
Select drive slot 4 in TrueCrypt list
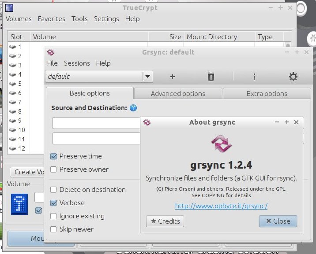pyautogui.click(x=15, y=74)
